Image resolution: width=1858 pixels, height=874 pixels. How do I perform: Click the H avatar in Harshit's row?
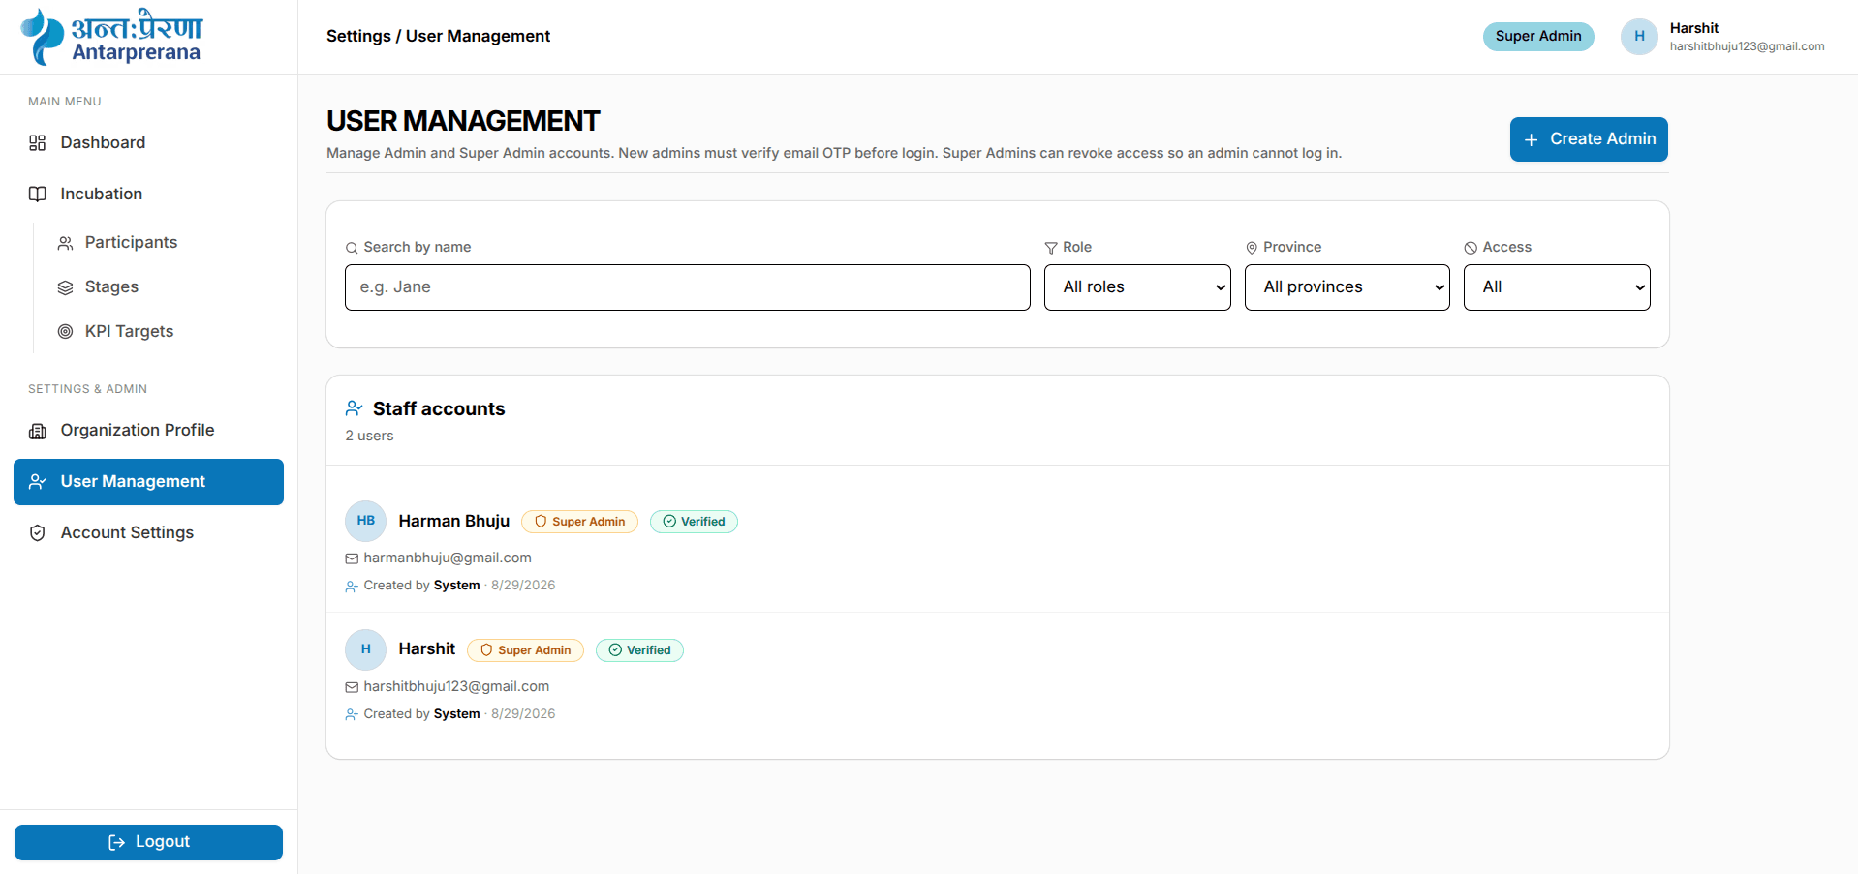[x=365, y=649]
